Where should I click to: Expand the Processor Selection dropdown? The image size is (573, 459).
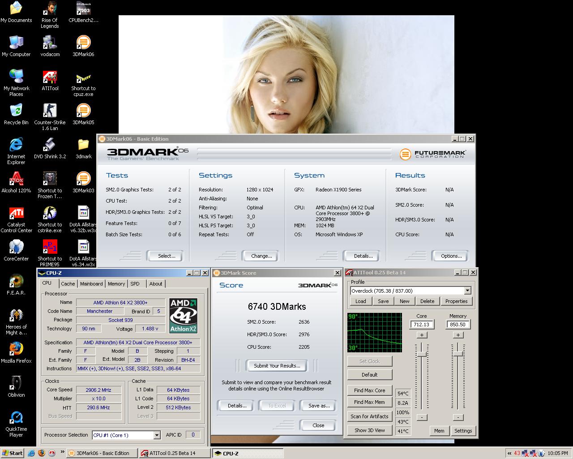tap(157, 435)
